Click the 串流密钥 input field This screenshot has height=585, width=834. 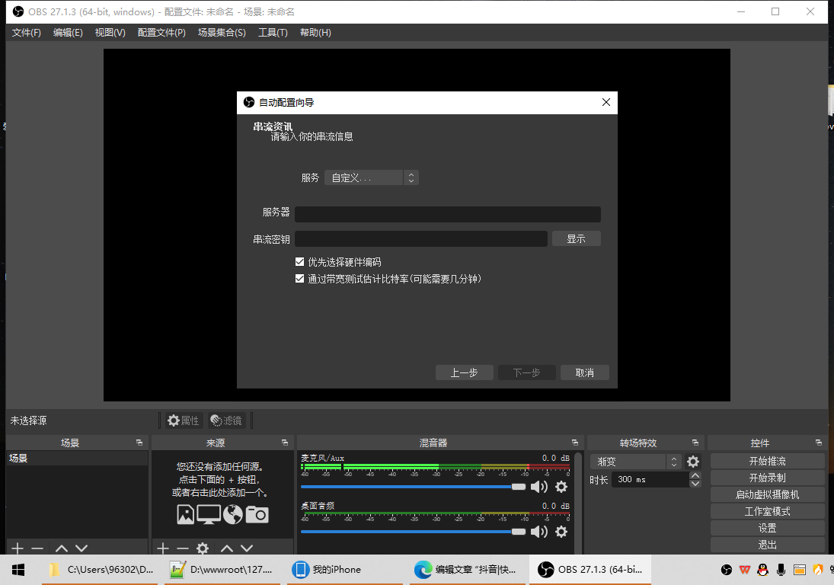(420, 238)
